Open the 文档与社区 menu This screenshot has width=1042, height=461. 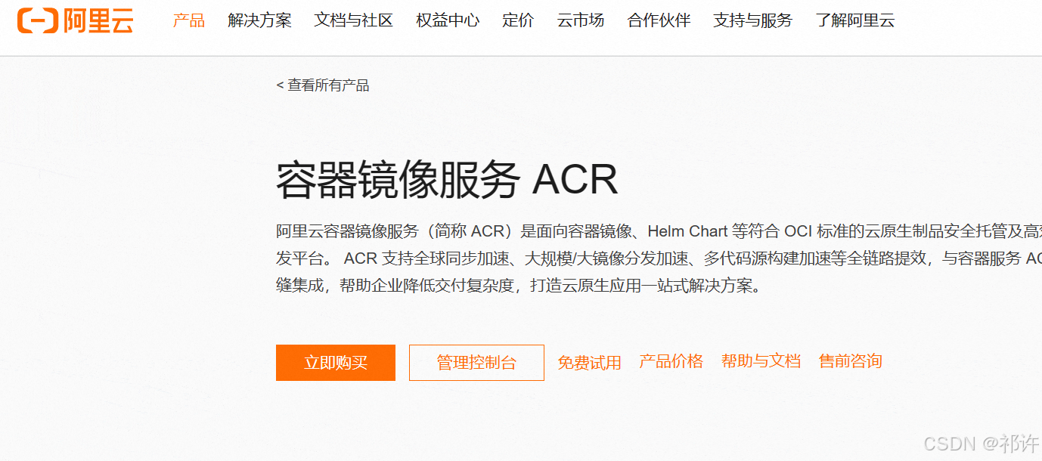[354, 21]
